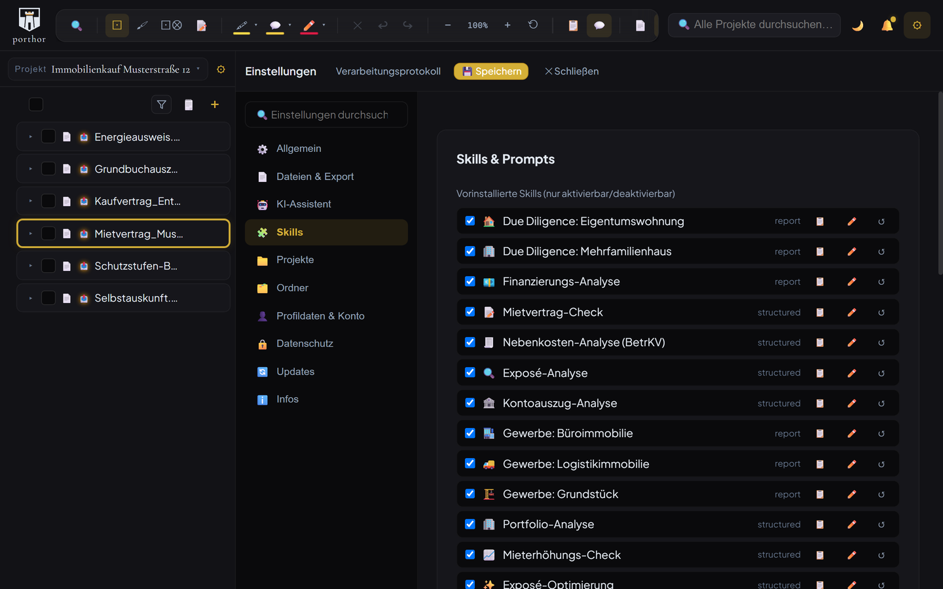
Task: Tick the Kaufvertrag_Ent document checkbox
Action: click(x=48, y=201)
